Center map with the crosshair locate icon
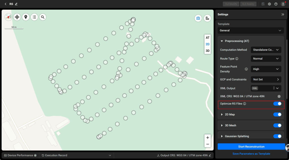This screenshot has height=160, width=289. pyautogui.click(x=17, y=17)
